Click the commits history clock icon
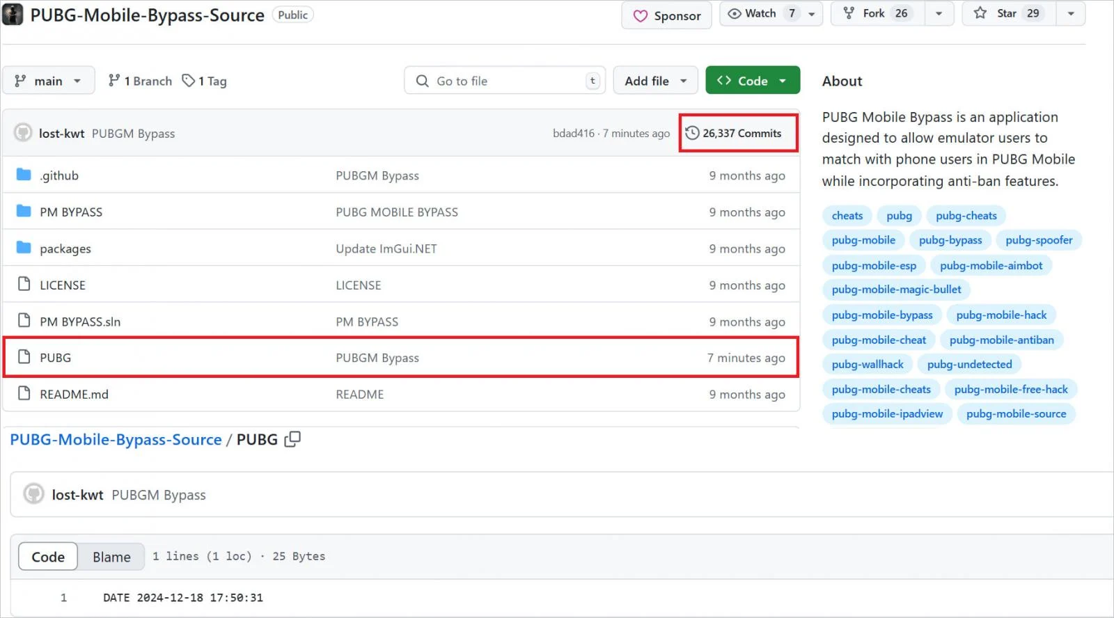 (x=692, y=133)
